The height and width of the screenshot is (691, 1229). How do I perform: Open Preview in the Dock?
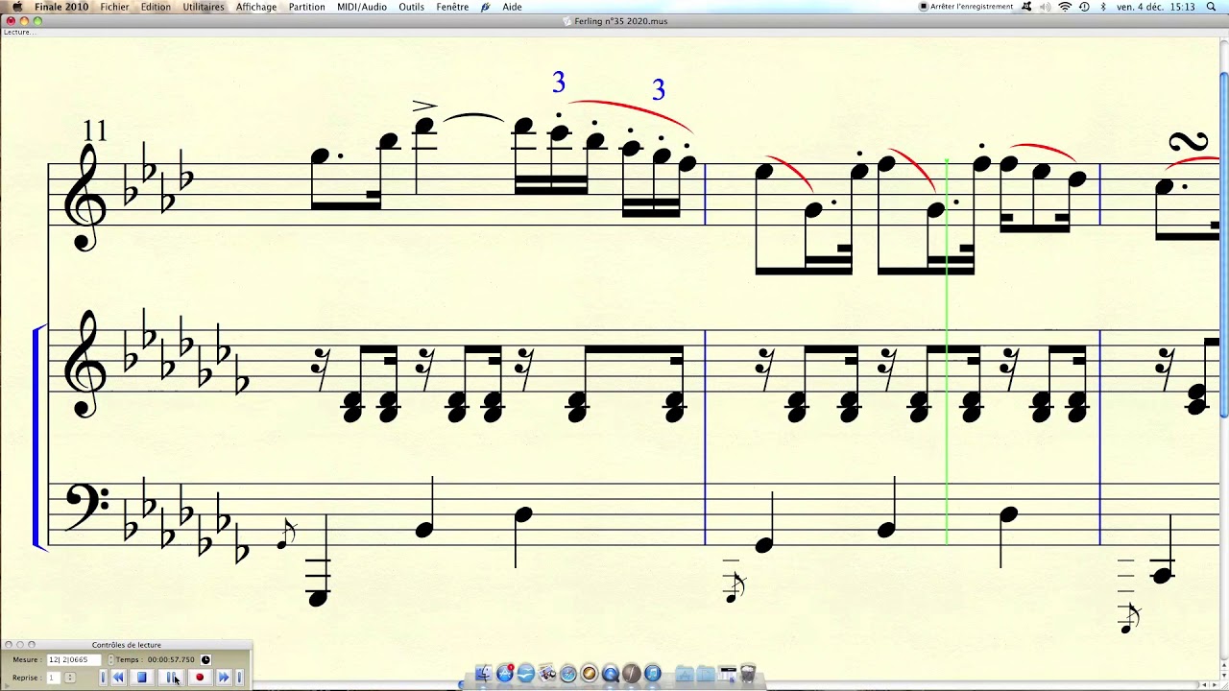point(547,674)
